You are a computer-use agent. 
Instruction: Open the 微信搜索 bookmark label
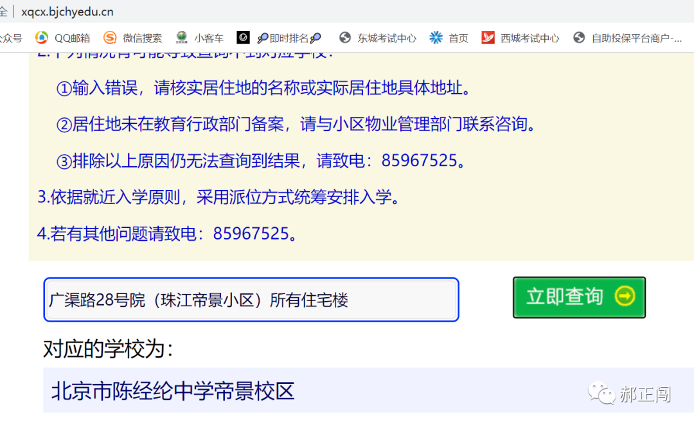[142, 39]
